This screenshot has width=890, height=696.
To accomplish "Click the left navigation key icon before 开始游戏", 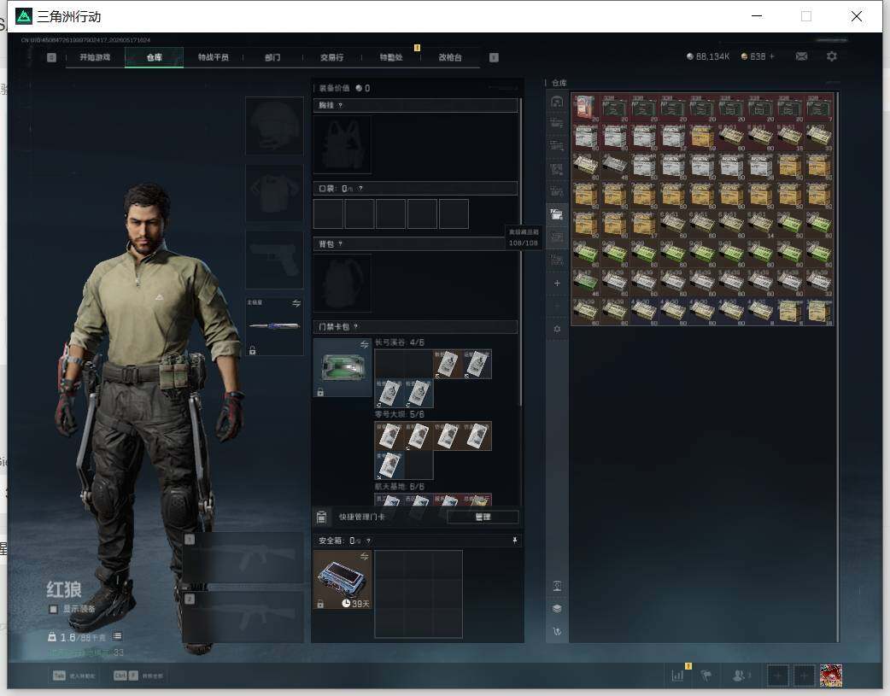I will 51,57.
